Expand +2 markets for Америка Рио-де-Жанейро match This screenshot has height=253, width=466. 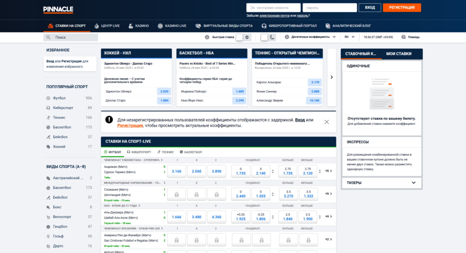pos(329,240)
